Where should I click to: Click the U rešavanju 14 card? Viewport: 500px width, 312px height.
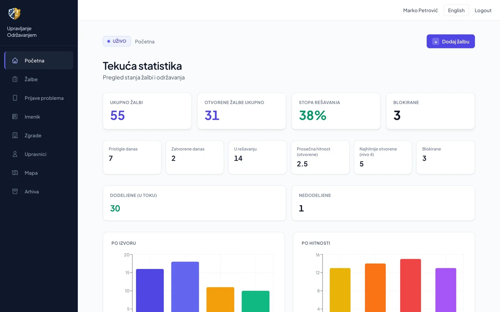tap(257, 157)
